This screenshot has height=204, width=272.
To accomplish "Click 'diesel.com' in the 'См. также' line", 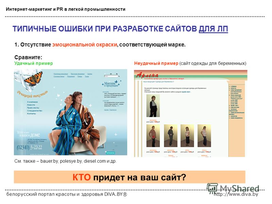I will point(95,161).
